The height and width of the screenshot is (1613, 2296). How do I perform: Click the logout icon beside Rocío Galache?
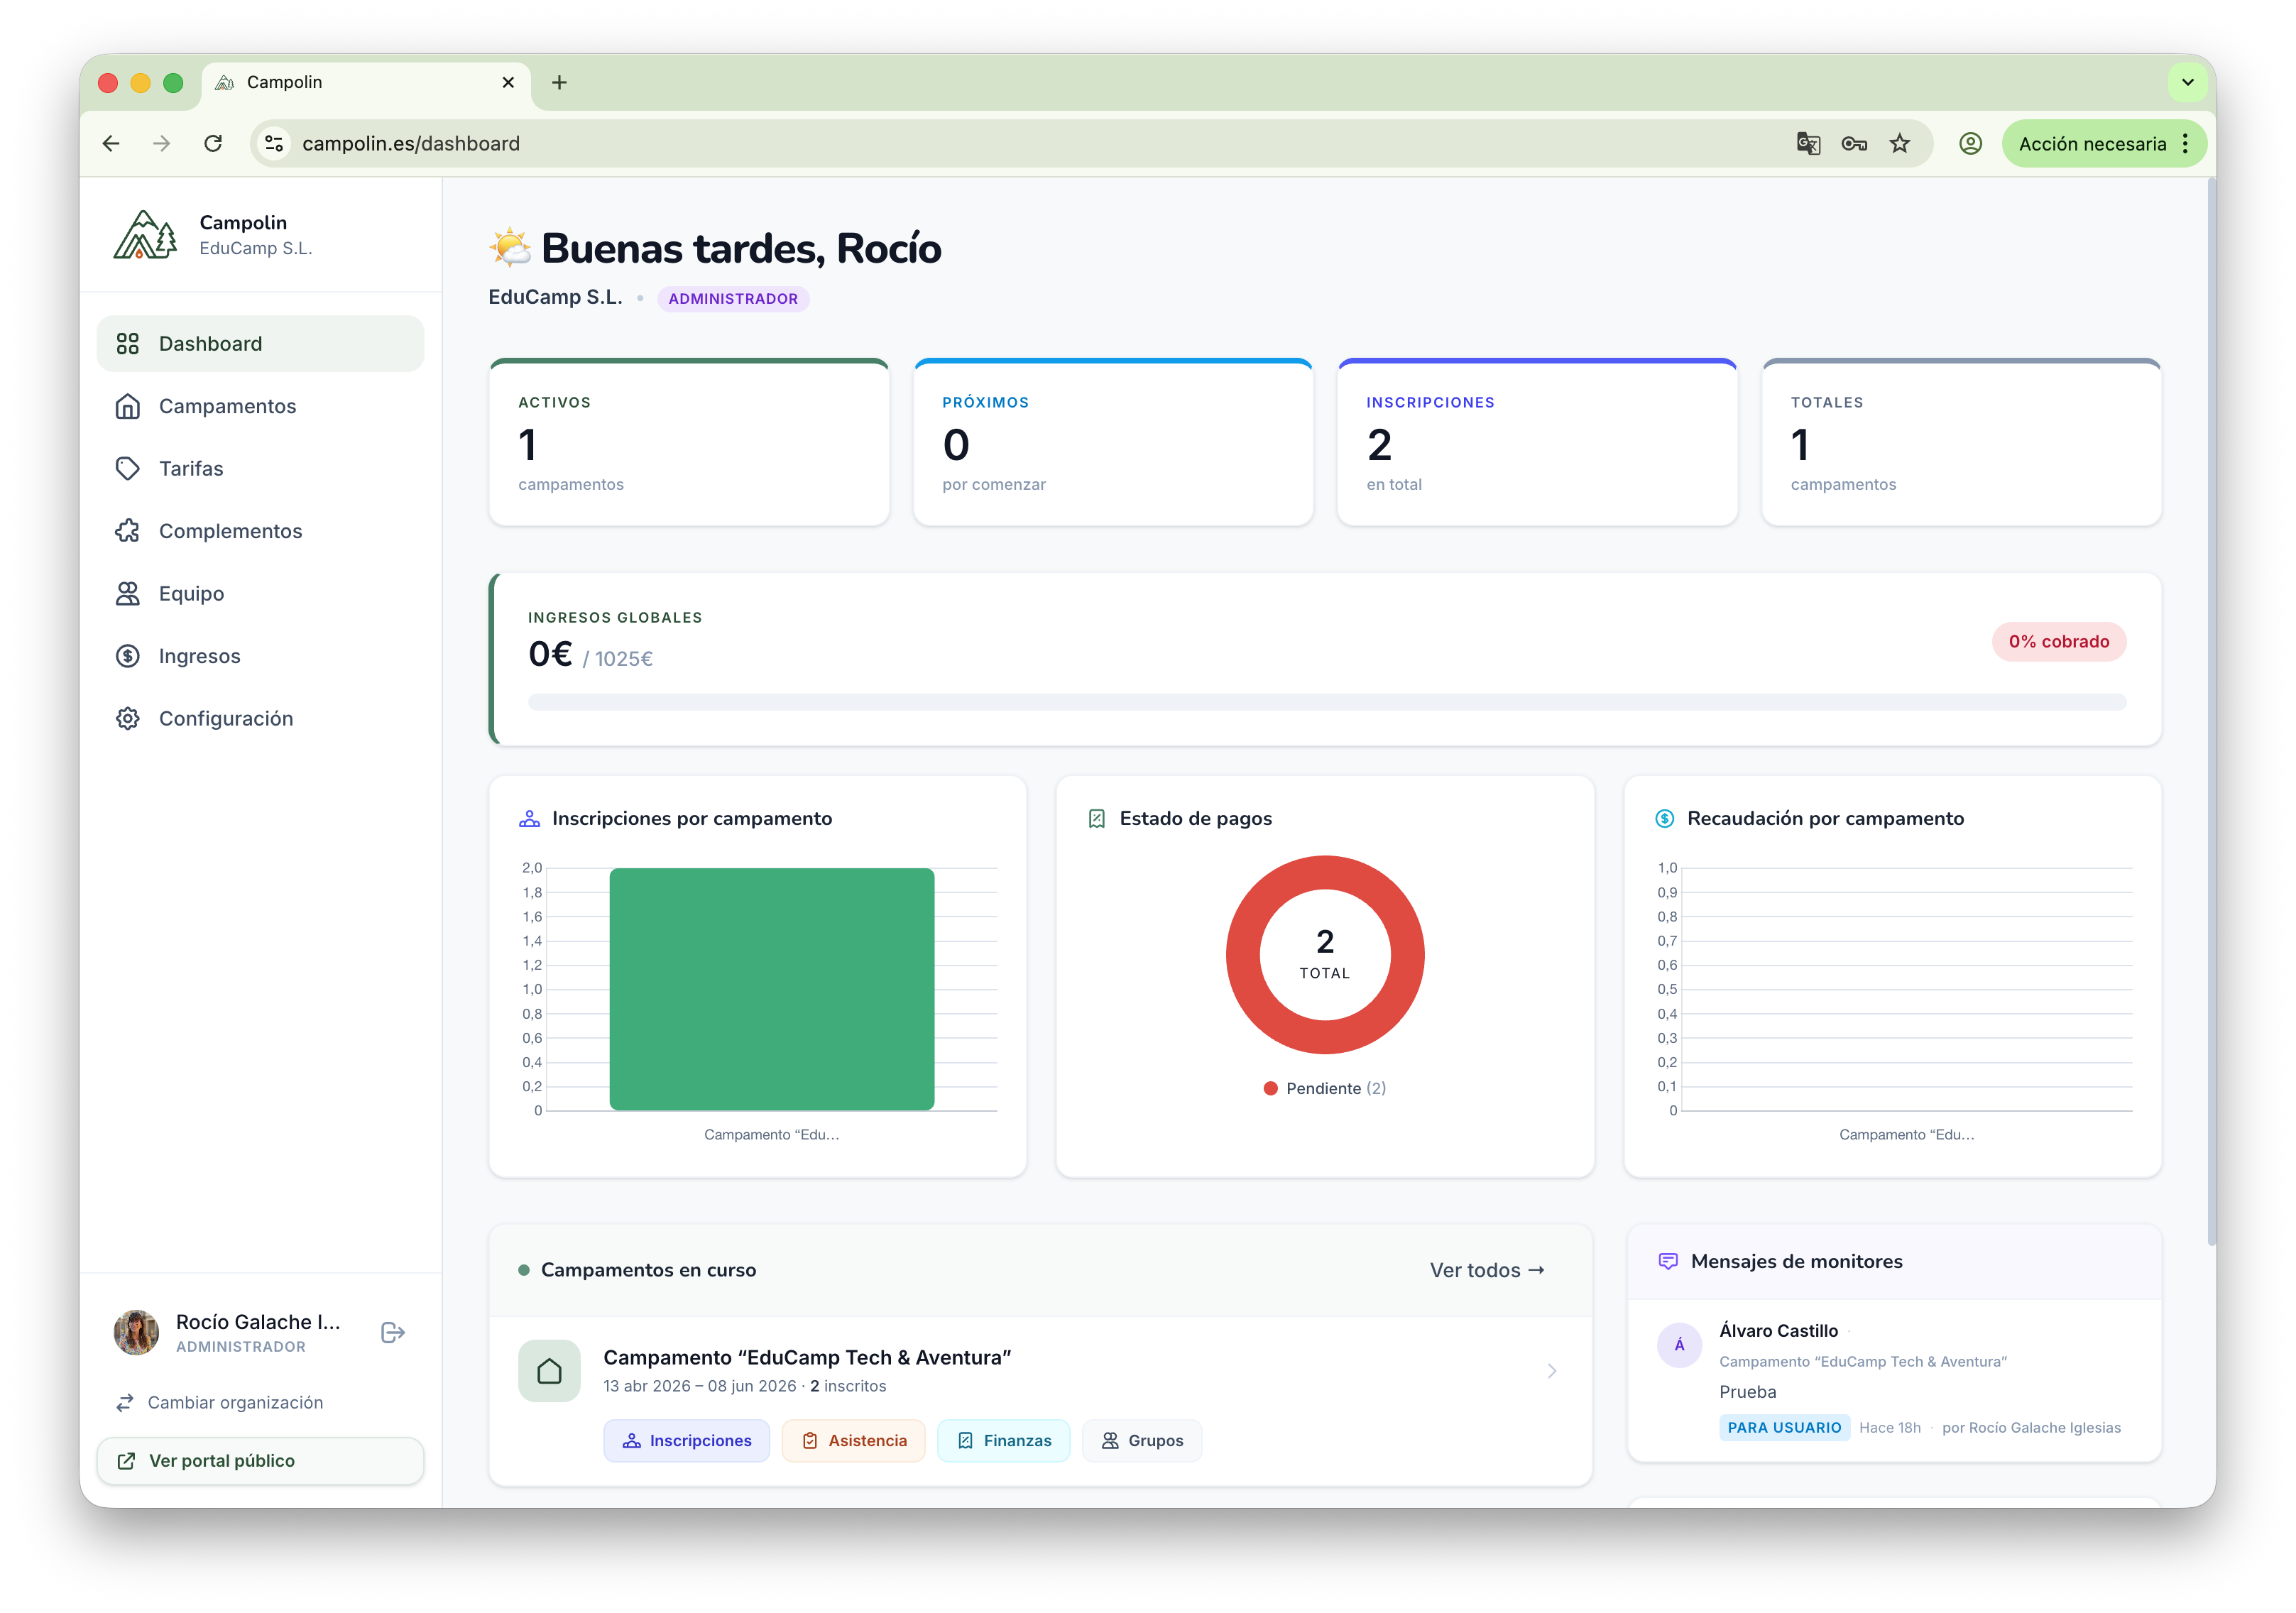[393, 1333]
